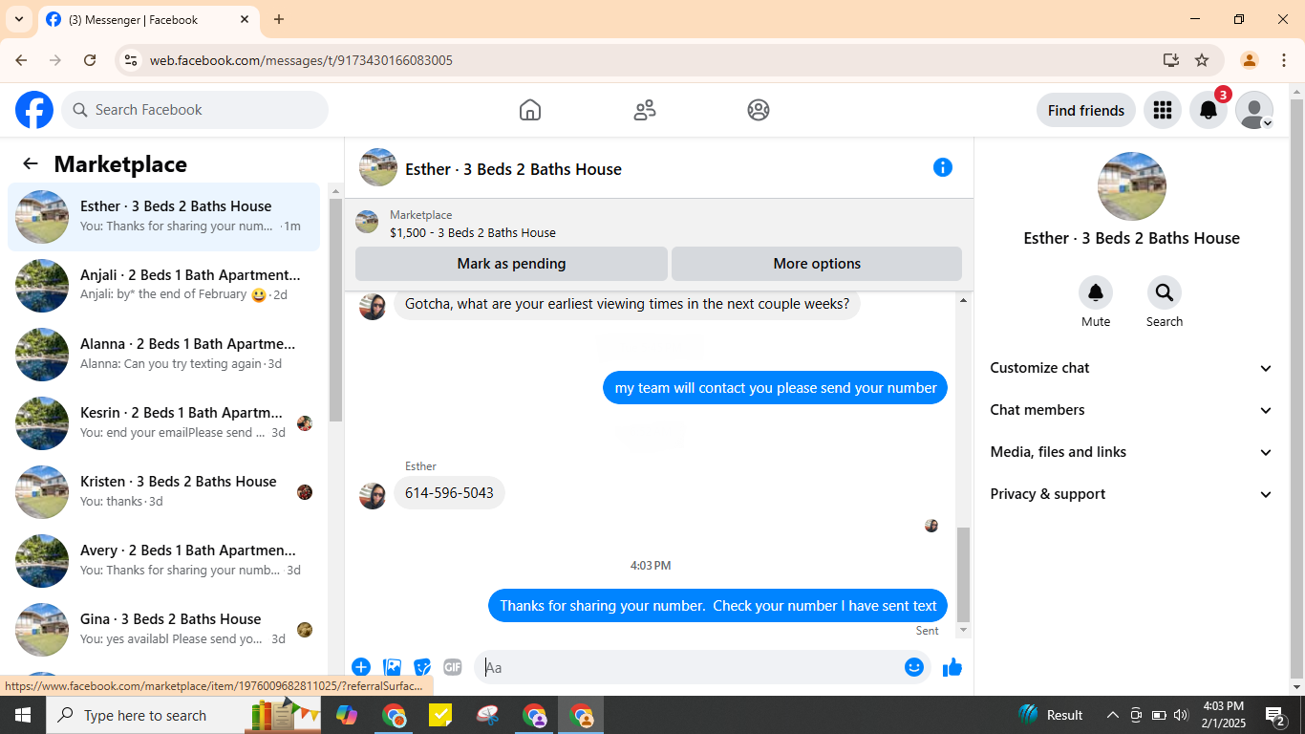The width and height of the screenshot is (1305, 734).
Task: Attach a file using the photo icon
Action: (392, 667)
